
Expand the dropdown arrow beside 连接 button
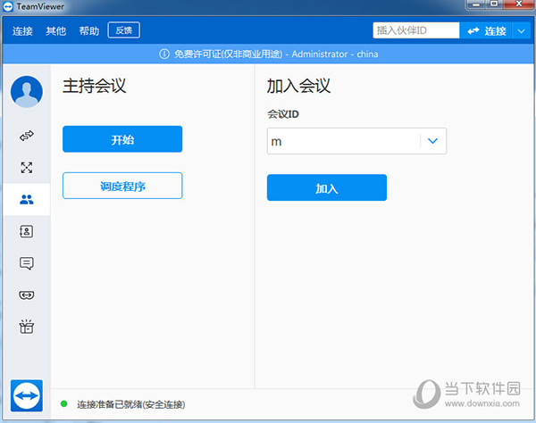coord(522,31)
